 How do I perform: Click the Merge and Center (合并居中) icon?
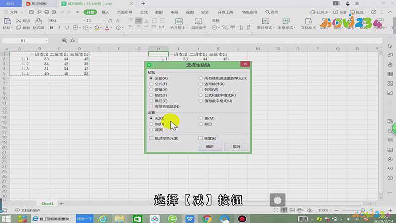click(179, 21)
